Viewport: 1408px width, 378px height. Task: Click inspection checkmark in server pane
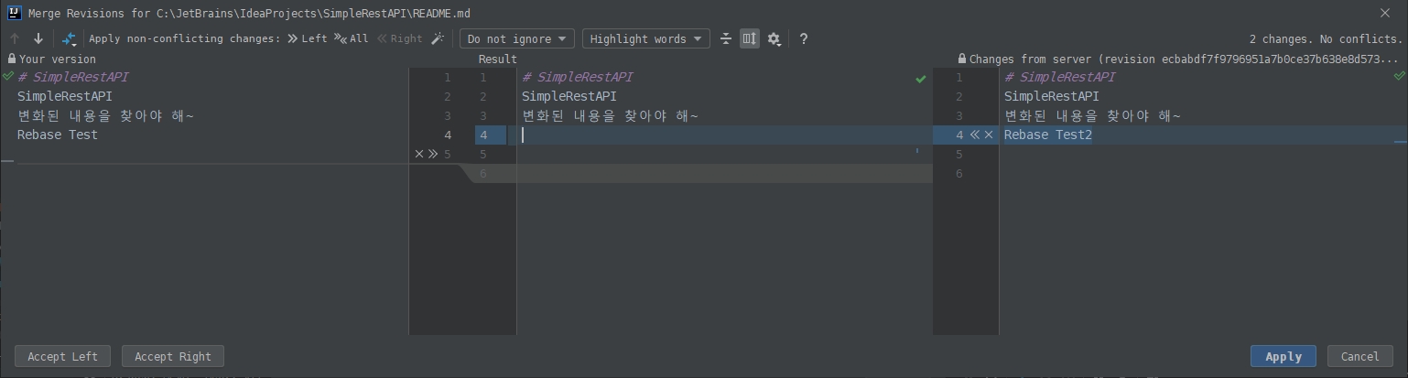(1399, 76)
